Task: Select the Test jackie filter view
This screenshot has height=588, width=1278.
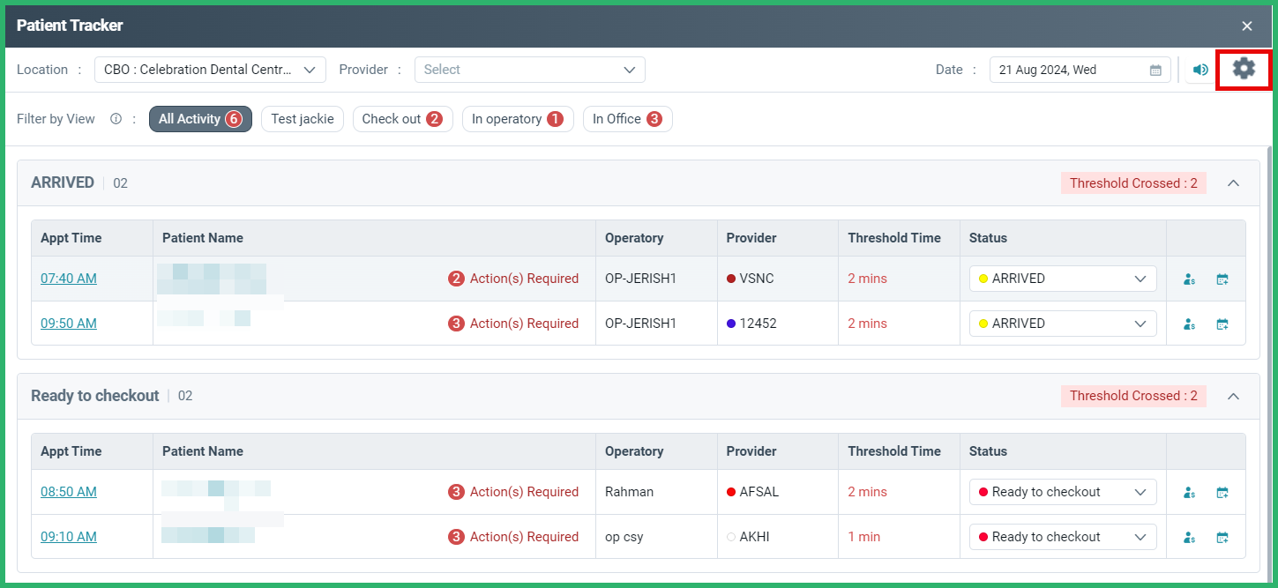Action: (302, 118)
